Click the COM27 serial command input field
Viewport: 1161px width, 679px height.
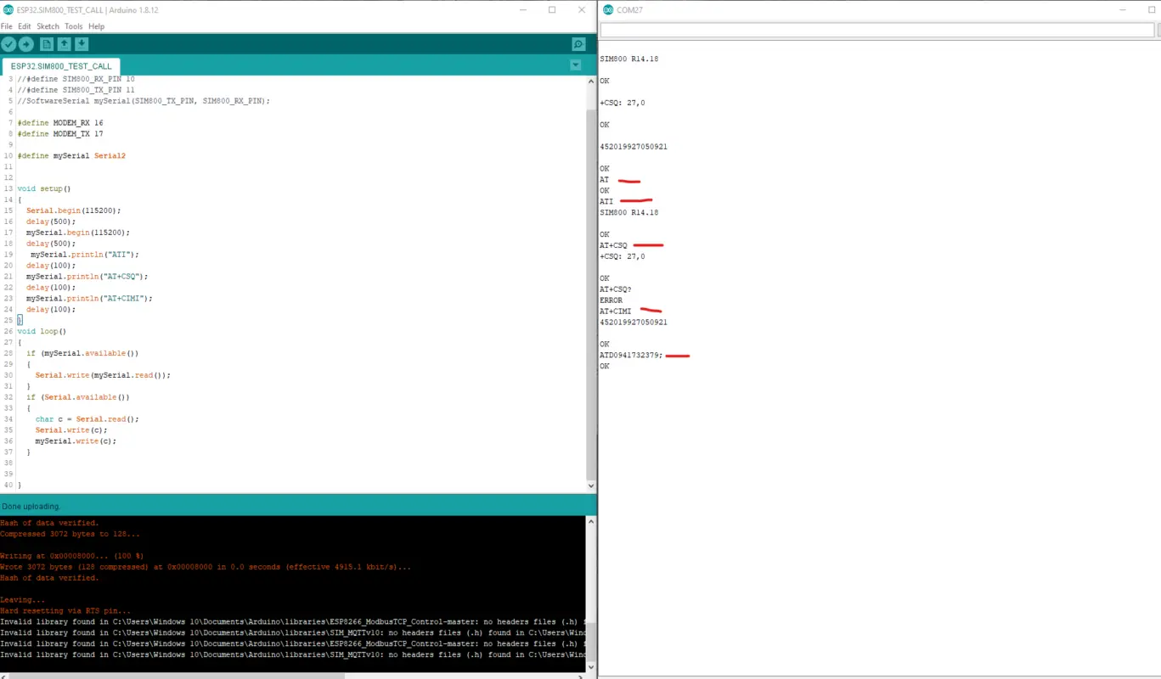(x=877, y=30)
